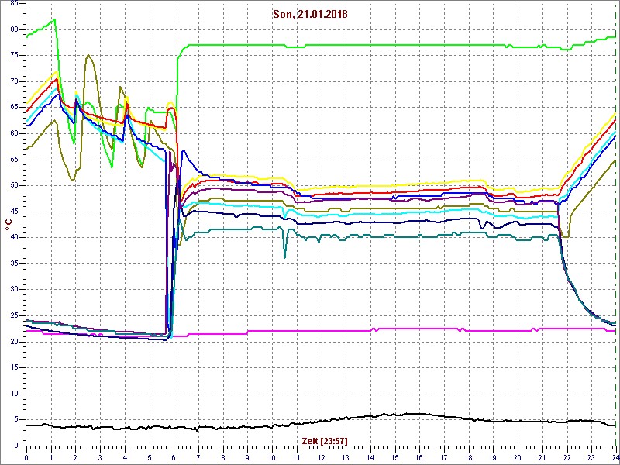Click hour label "12" on the time axis
This screenshot has width=620, height=465.
(321, 456)
